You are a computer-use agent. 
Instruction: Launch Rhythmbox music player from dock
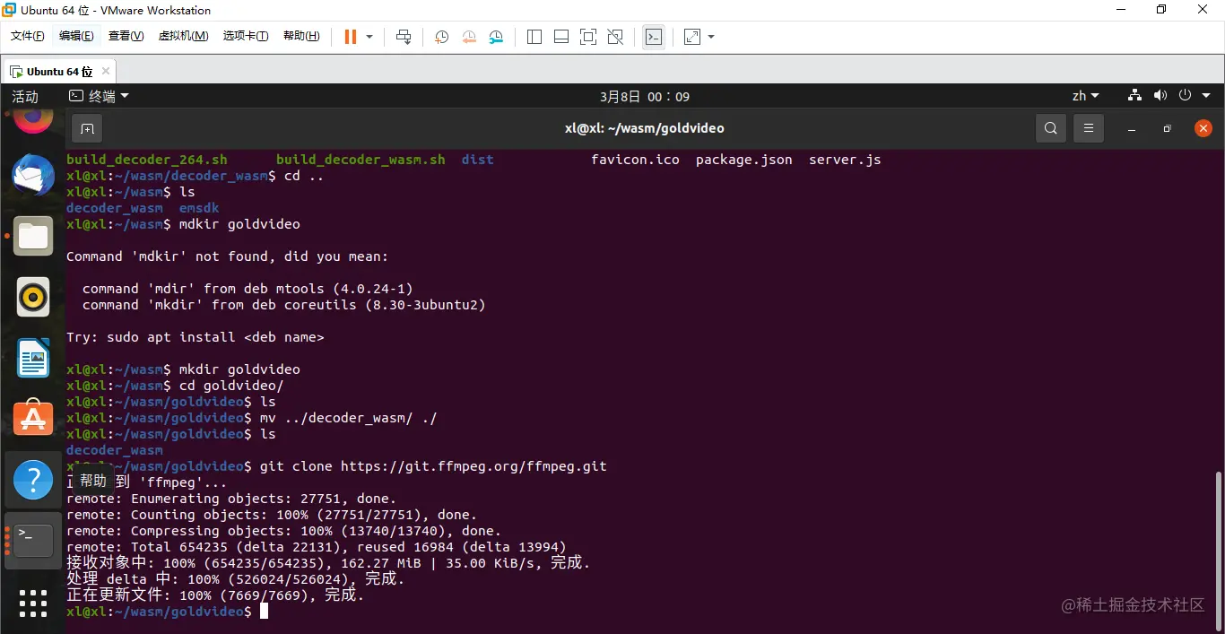click(33, 297)
